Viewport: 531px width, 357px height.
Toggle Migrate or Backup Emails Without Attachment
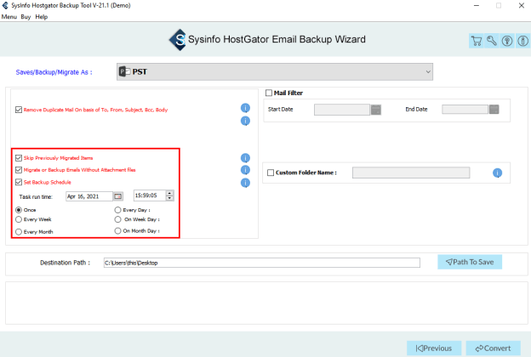(19, 170)
